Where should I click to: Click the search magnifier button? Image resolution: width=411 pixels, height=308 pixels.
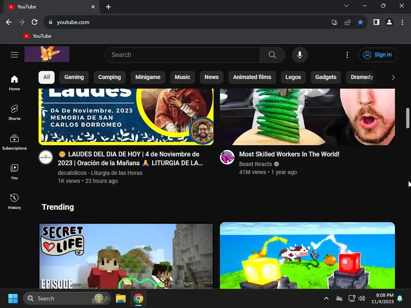coord(273,55)
